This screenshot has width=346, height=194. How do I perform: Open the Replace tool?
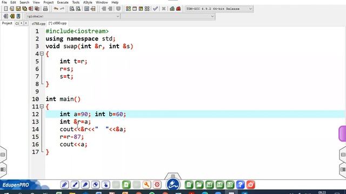coord(78,9)
